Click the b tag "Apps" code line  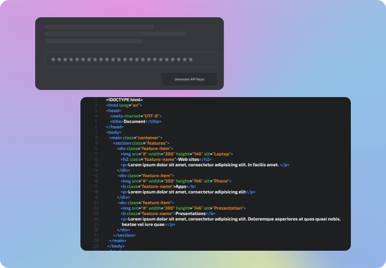tap(158, 186)
